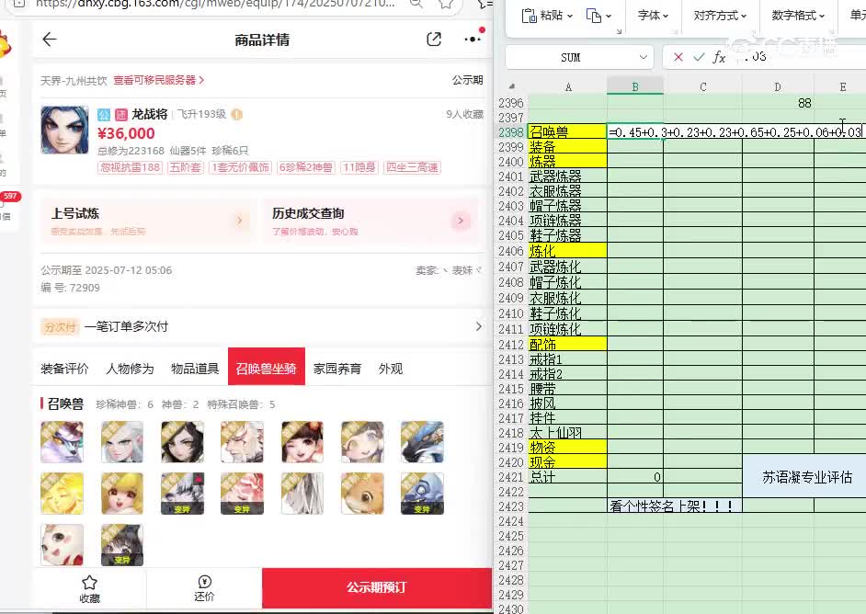
Task: Open the copy icon's dropdown arrow
Action: click(609, 16)
